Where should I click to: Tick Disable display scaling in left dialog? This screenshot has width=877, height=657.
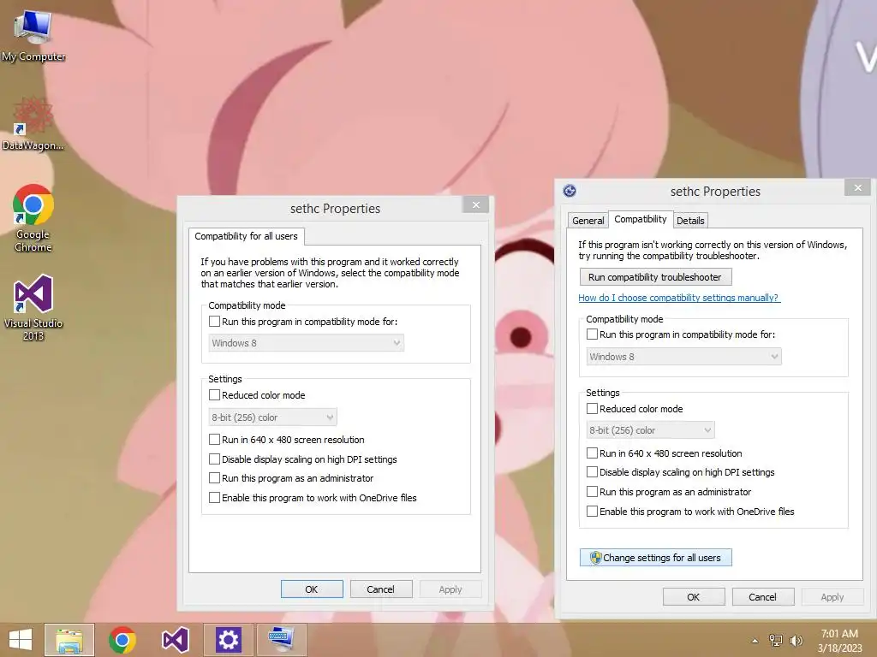click(214, 459)
